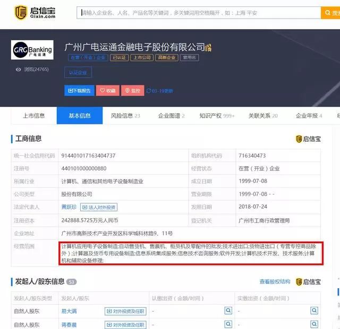Screen dimensions: 340x329
Task: Click the company address text
Action: pyautogui.click(x=117, y=234)
